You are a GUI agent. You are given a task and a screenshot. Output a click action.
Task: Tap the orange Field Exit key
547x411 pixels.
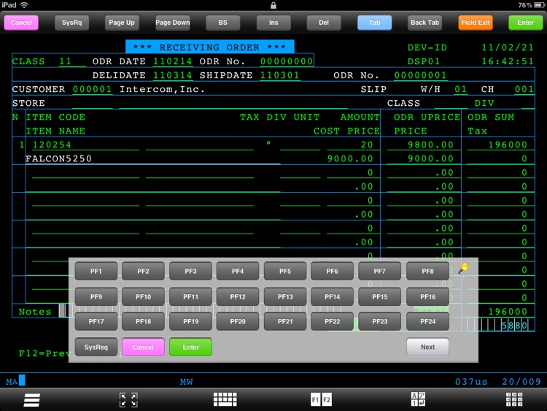[476, 23]
